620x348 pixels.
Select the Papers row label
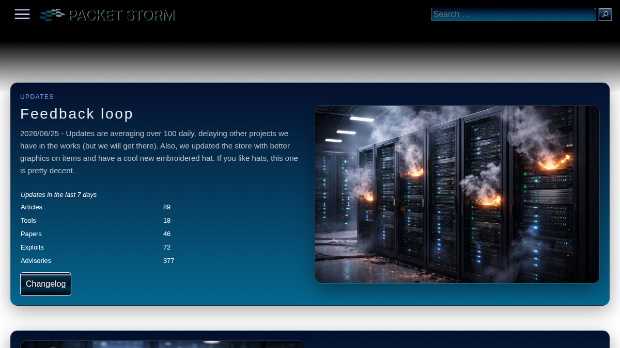[30, 234]
